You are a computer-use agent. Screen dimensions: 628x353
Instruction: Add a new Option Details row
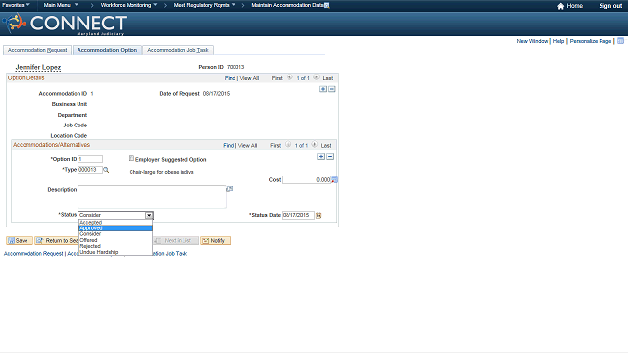[x=323, y=89]
